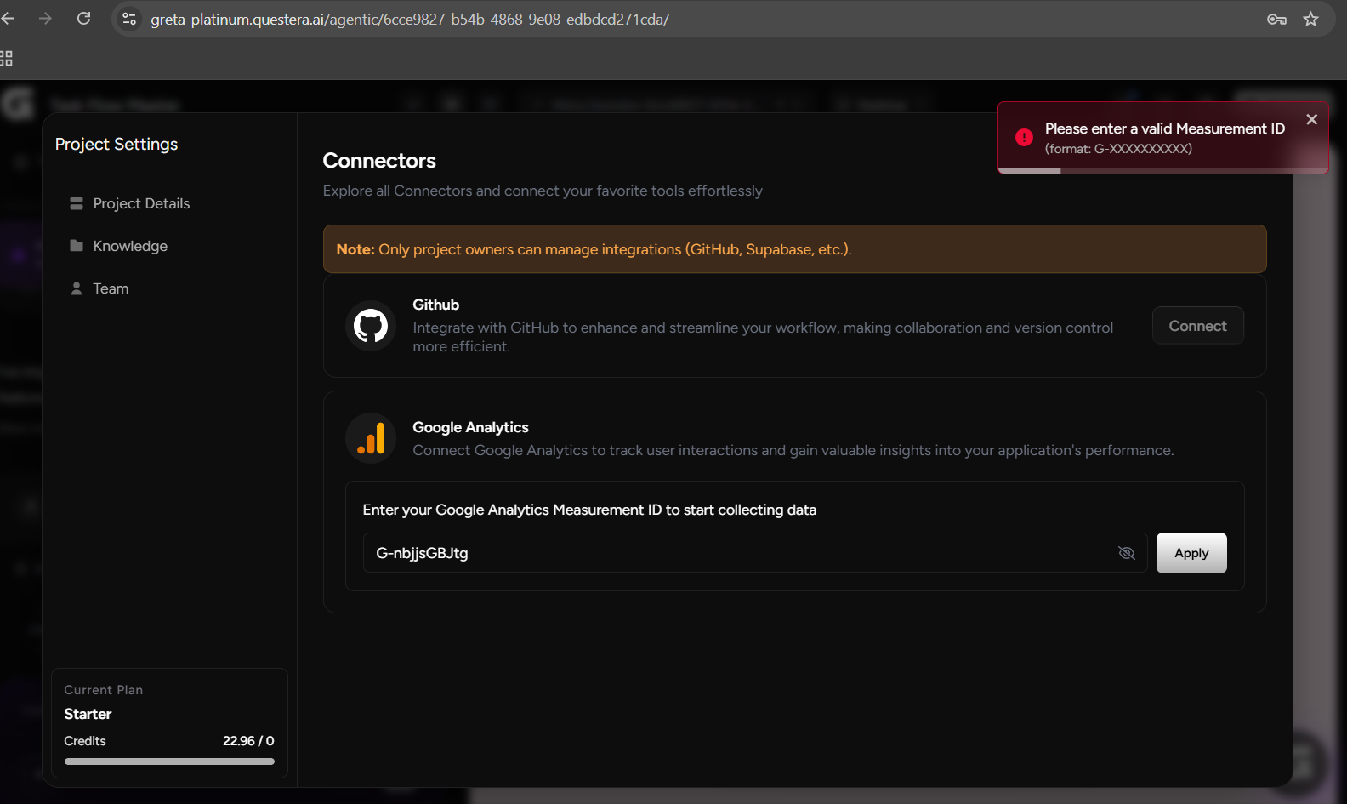
Task: Click the 'Google Analytics' connector title
Action: tap(470, 427)
